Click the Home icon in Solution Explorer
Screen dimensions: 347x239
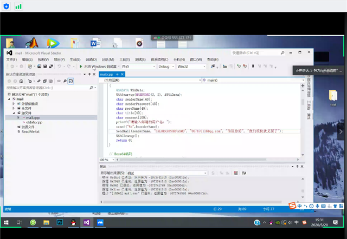click(22, 81)
